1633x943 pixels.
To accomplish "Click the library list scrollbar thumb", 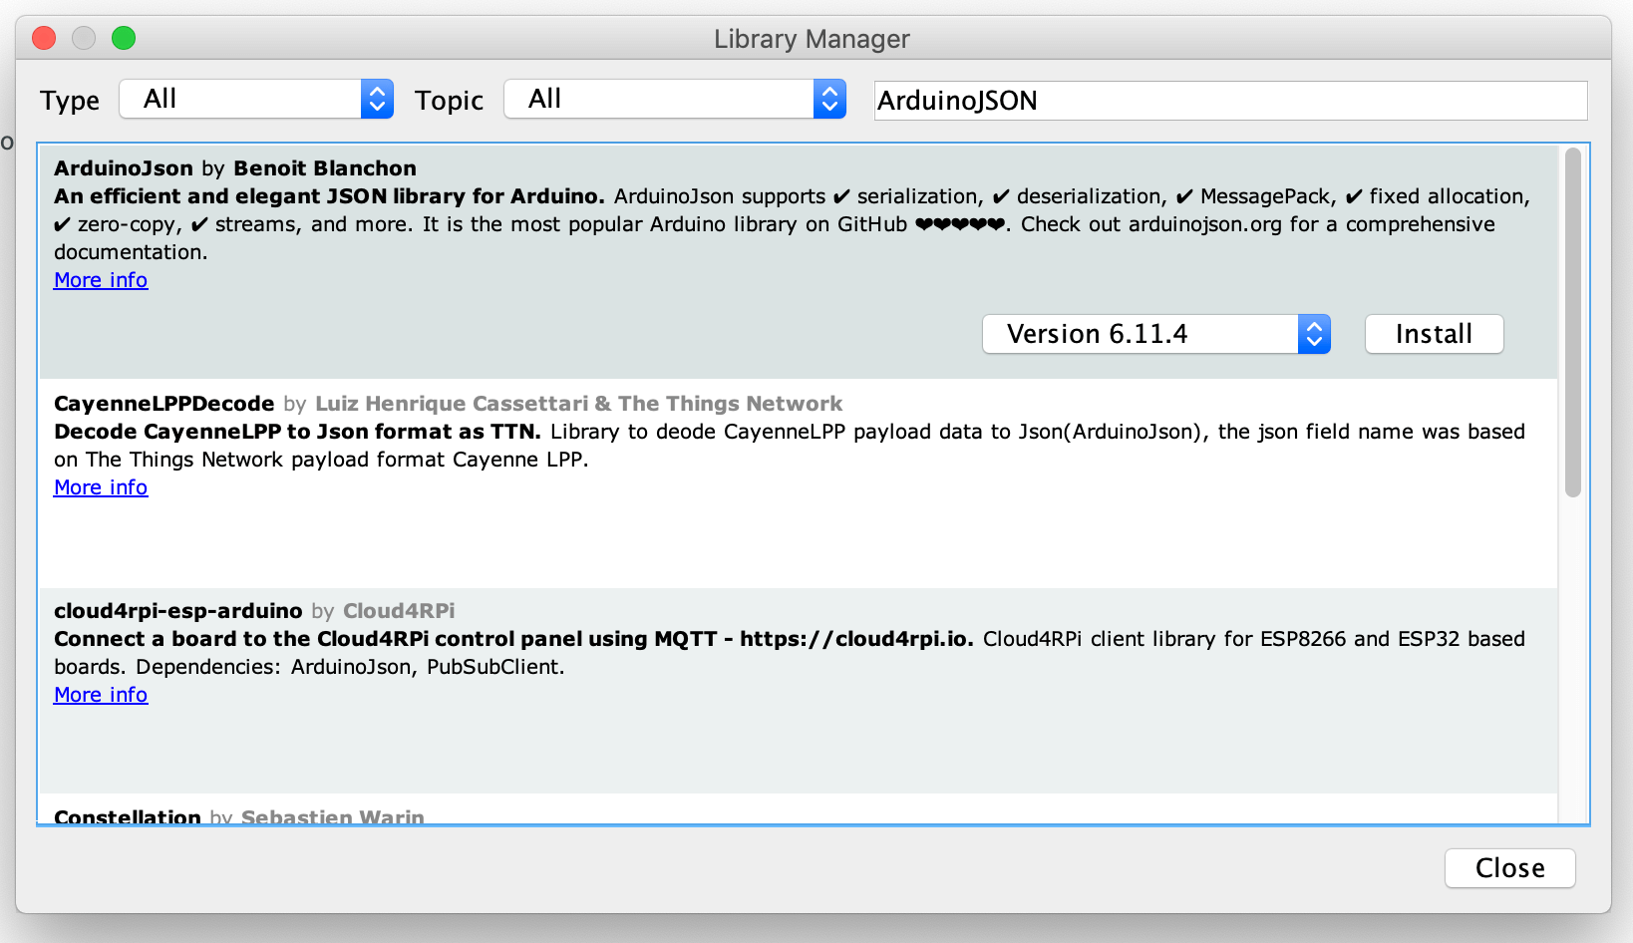I will click(1572, 322).
